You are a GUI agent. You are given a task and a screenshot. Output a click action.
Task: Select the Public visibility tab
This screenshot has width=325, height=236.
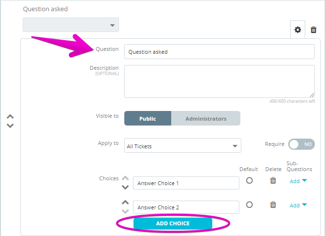(148, 118)
